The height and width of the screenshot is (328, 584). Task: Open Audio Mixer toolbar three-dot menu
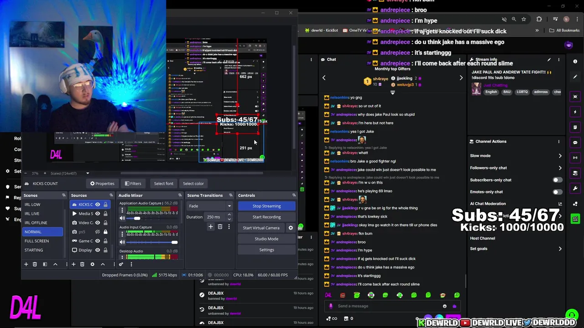coord(131,264)
